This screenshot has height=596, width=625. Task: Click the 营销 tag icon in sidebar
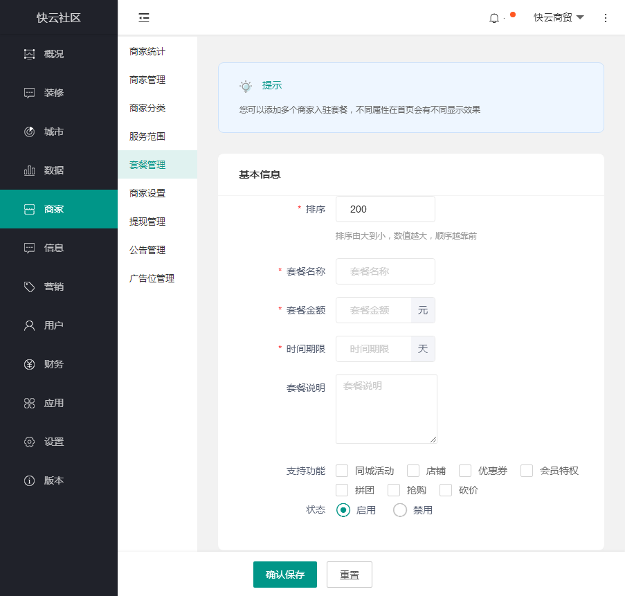pos(29,287)
